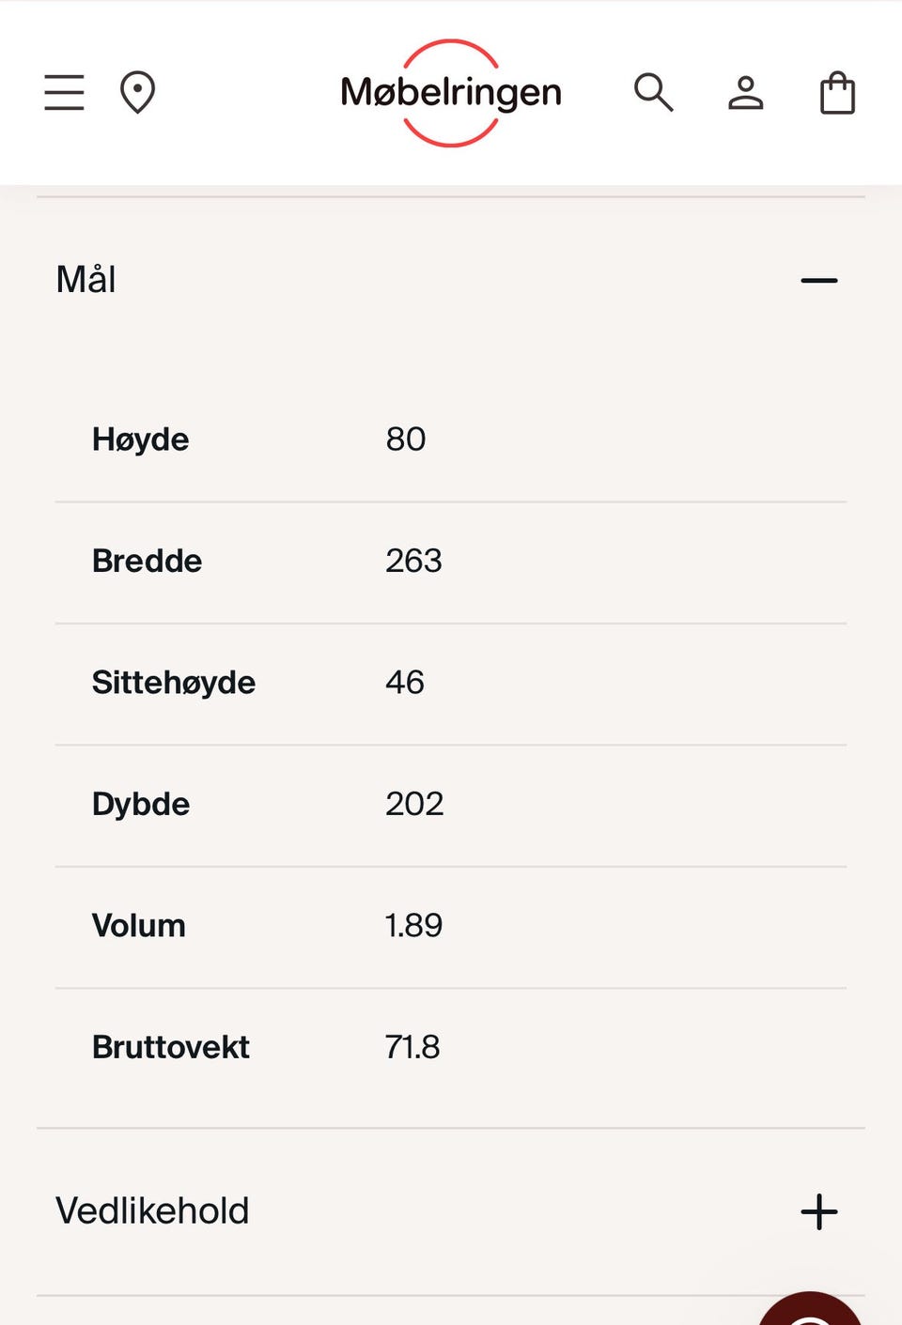
Task: Open search with magnifier icon
Action: [653, 93]
